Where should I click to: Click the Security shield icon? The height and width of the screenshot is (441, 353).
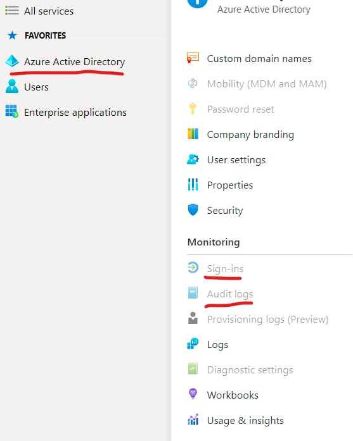[193, 210]
